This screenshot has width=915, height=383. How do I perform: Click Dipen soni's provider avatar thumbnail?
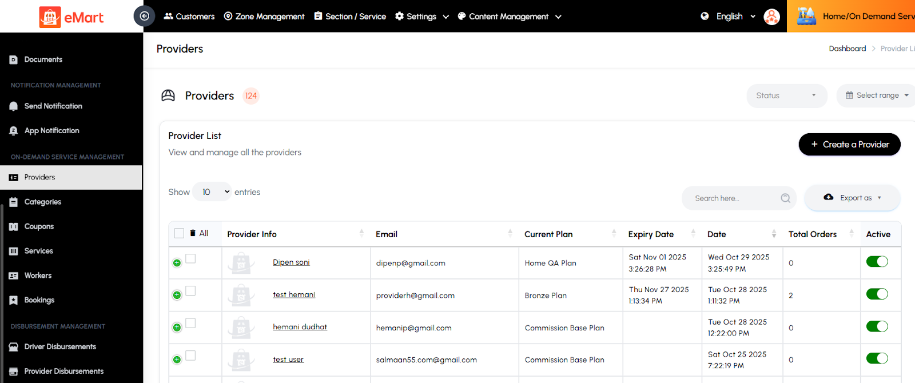coord(241,263)
